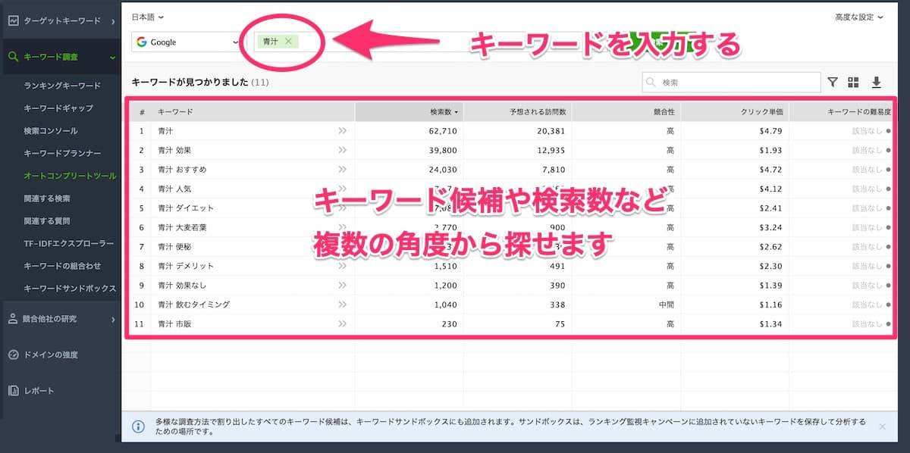The width and height of the screenshot is (910, 453).
Task: Dismiss the bottom notification with the X
Action: [881, 426]
